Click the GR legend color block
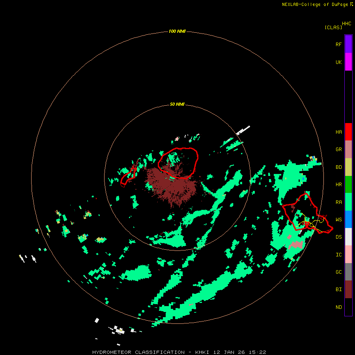This screenshot has width=355, height=355. (348, 149)
